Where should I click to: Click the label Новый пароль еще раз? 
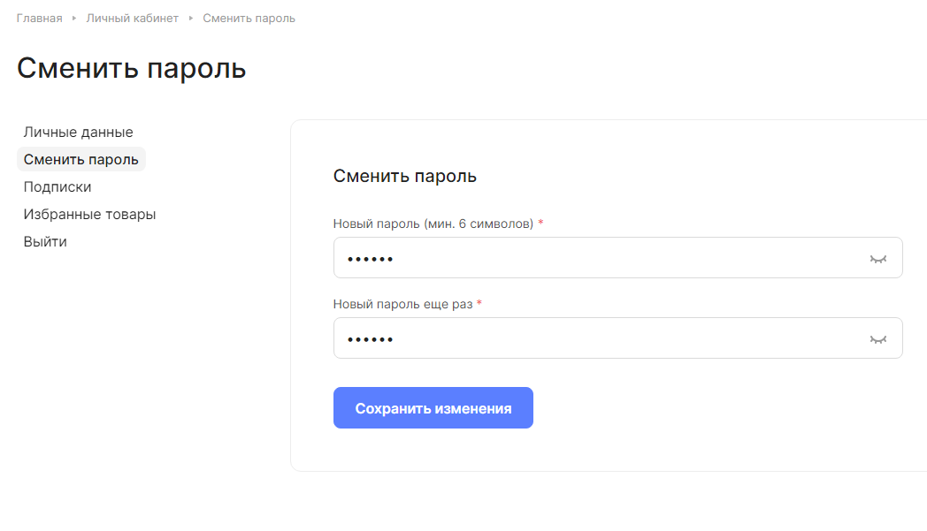(x=403, y=304)
